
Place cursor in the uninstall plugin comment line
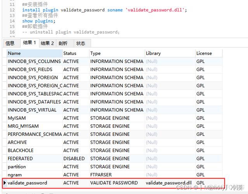pos(71,32)
